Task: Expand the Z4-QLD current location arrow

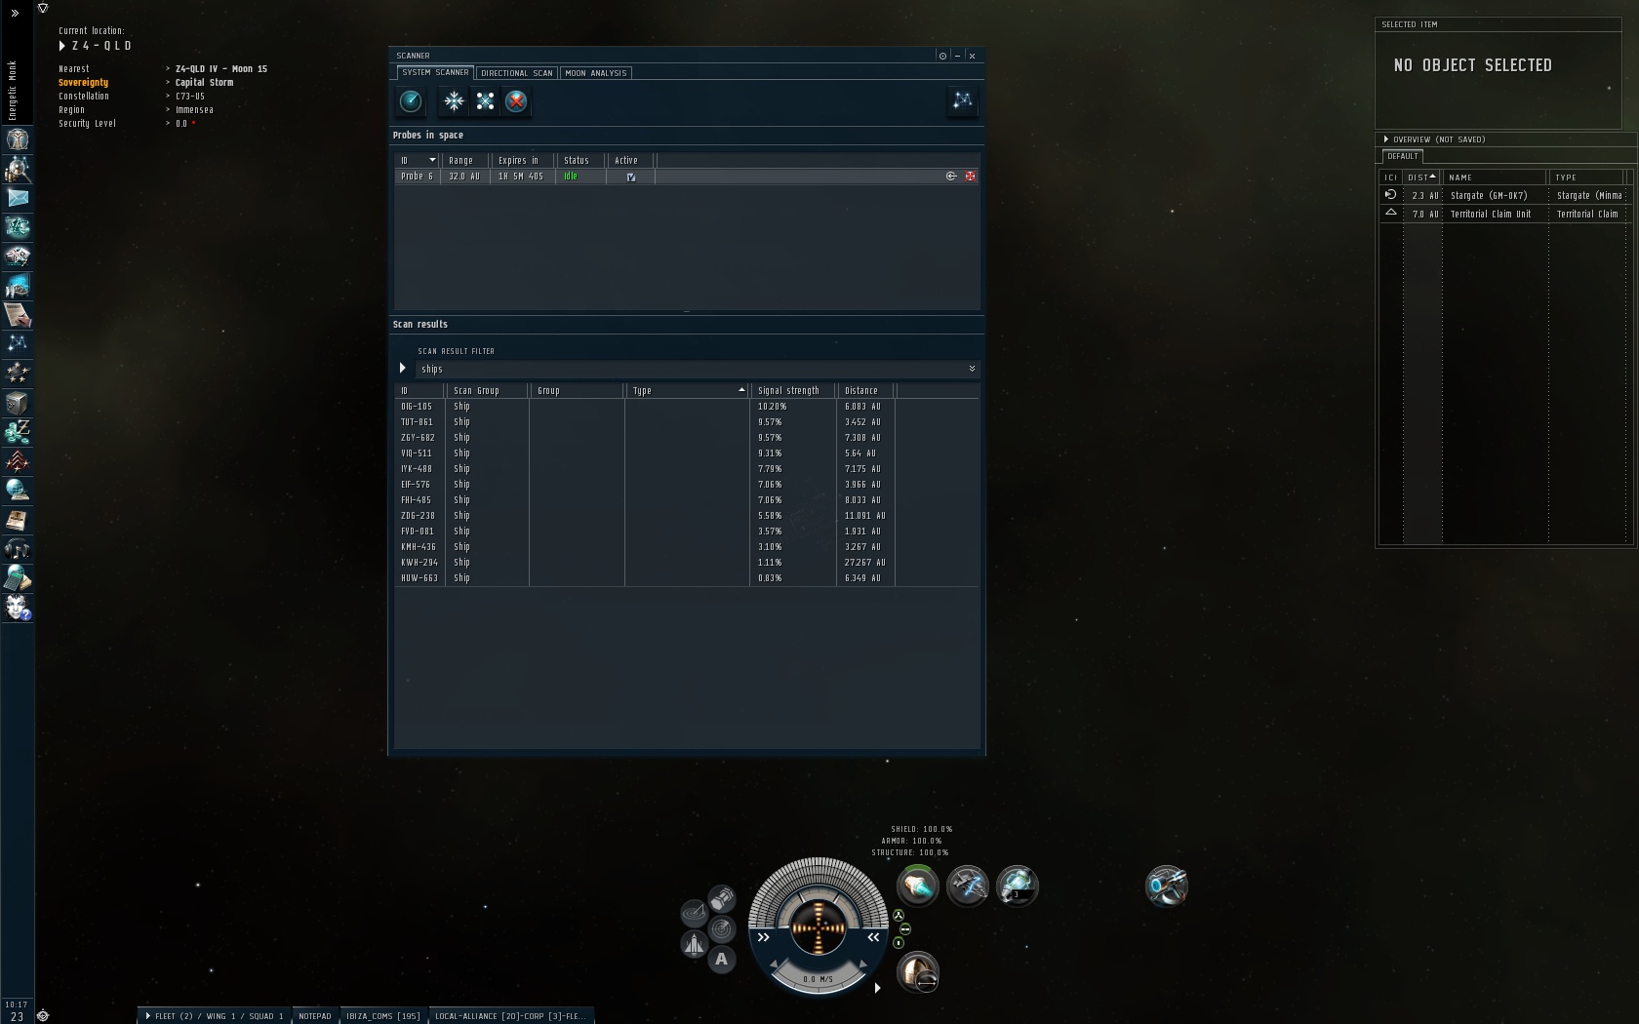Action: [62, 46]
